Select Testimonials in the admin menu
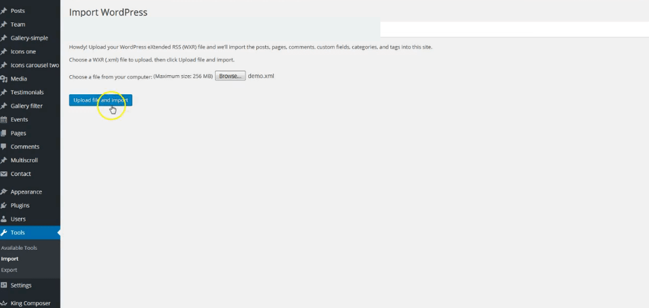649x308 pixels. (27, 92)
